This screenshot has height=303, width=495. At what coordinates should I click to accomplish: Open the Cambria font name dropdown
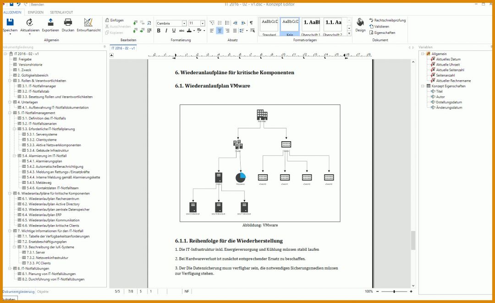pyautogui.click(x=184, y=23)
